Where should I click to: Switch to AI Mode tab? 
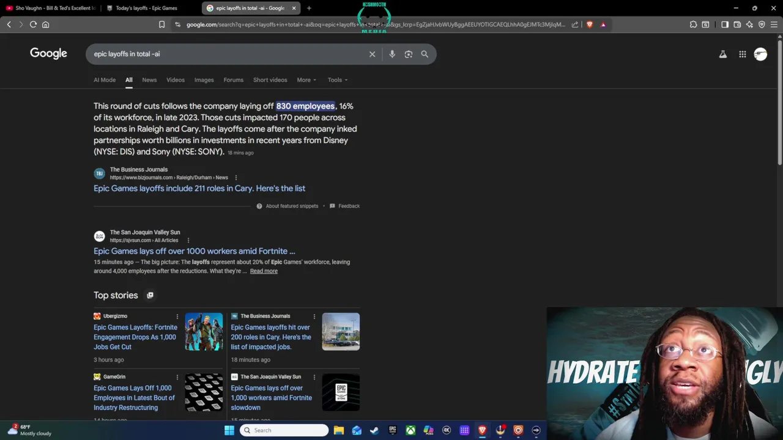105,79
